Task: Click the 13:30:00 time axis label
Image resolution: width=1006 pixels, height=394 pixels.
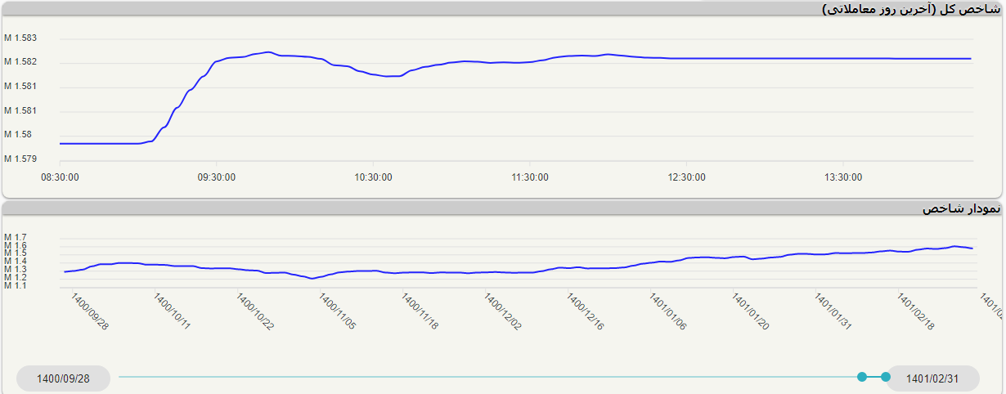Action: pos(844,177)
